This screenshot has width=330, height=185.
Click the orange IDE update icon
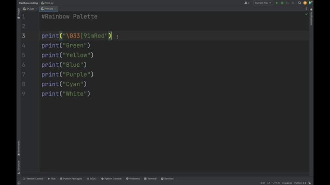305,3
